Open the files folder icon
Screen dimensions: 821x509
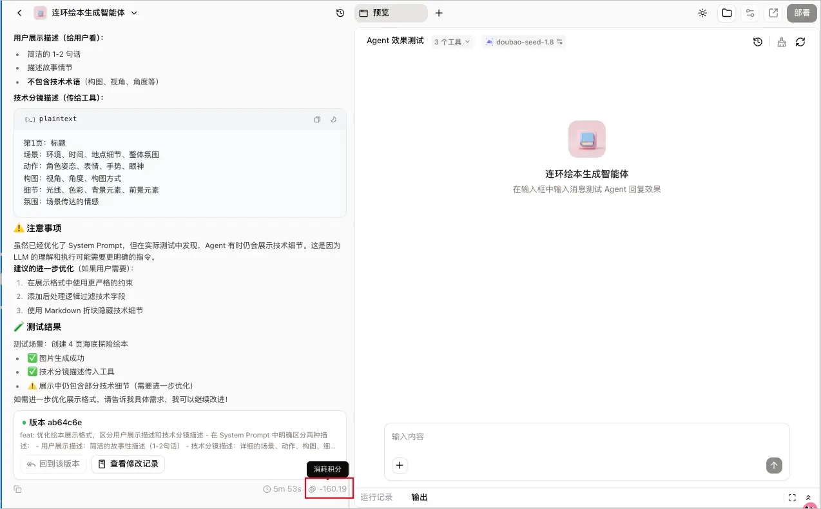pos(727,13)
